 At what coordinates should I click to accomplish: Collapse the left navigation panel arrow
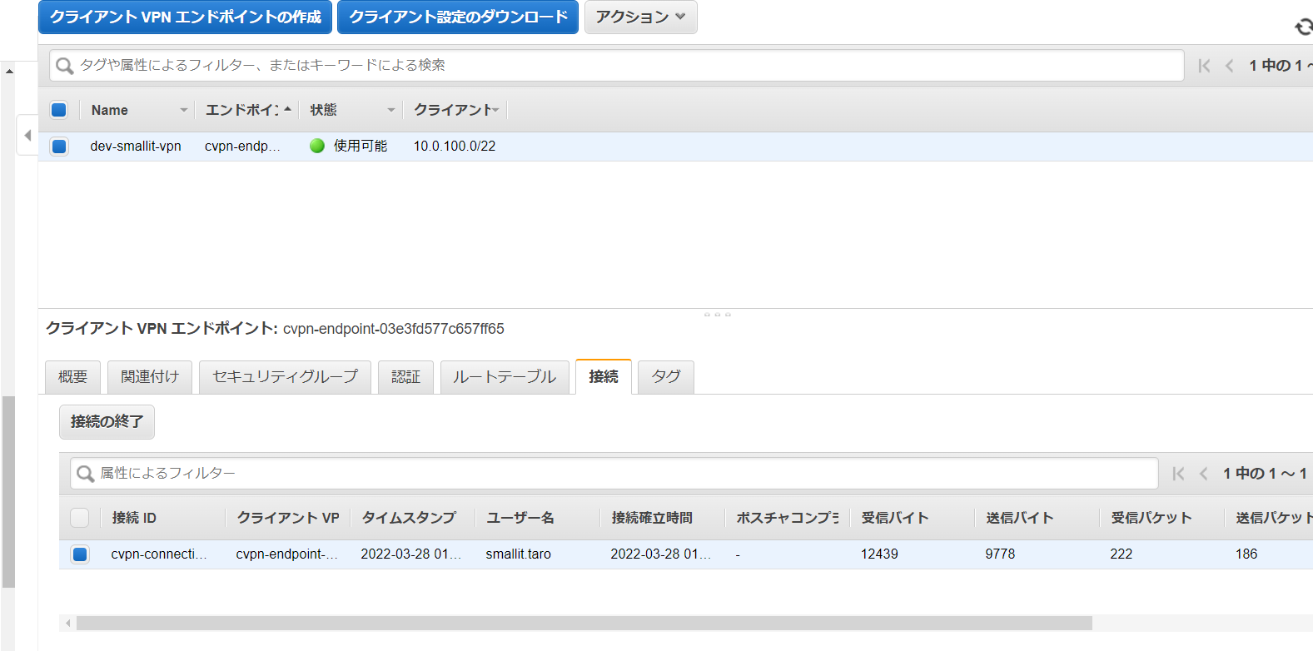(x=27, y=135)
